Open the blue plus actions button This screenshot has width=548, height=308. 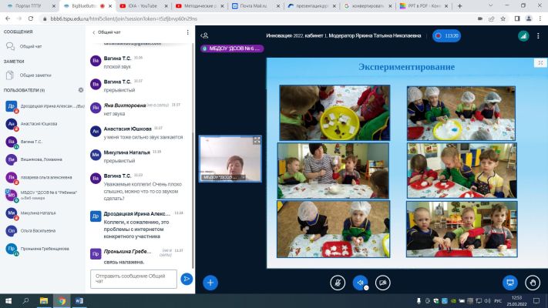210,283
